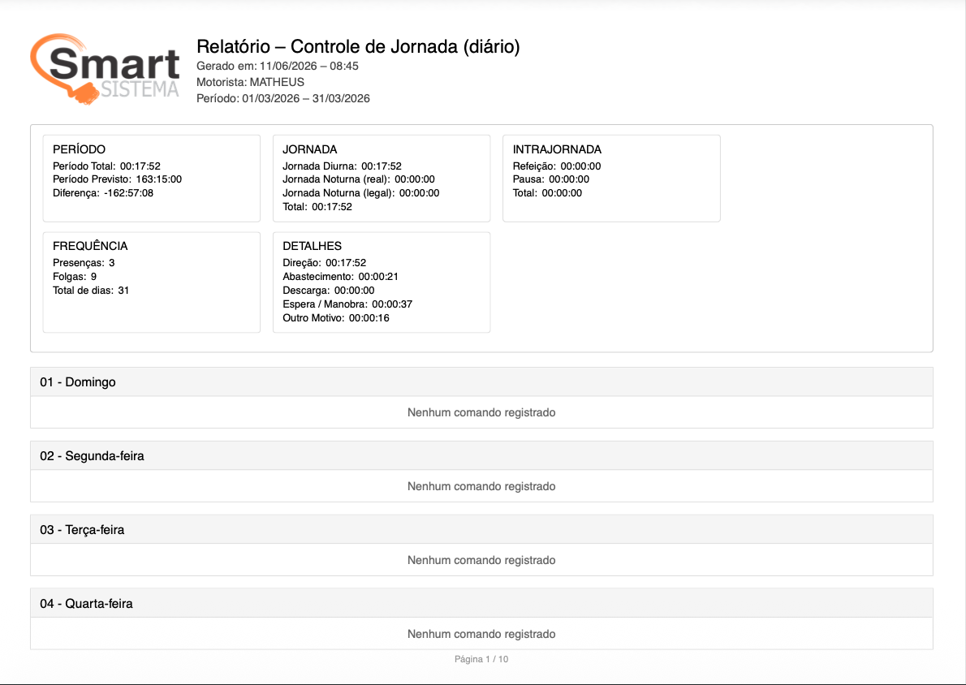Click the DETALHES card heading
This screenshot has height=685, width=966.
point(313,246)
